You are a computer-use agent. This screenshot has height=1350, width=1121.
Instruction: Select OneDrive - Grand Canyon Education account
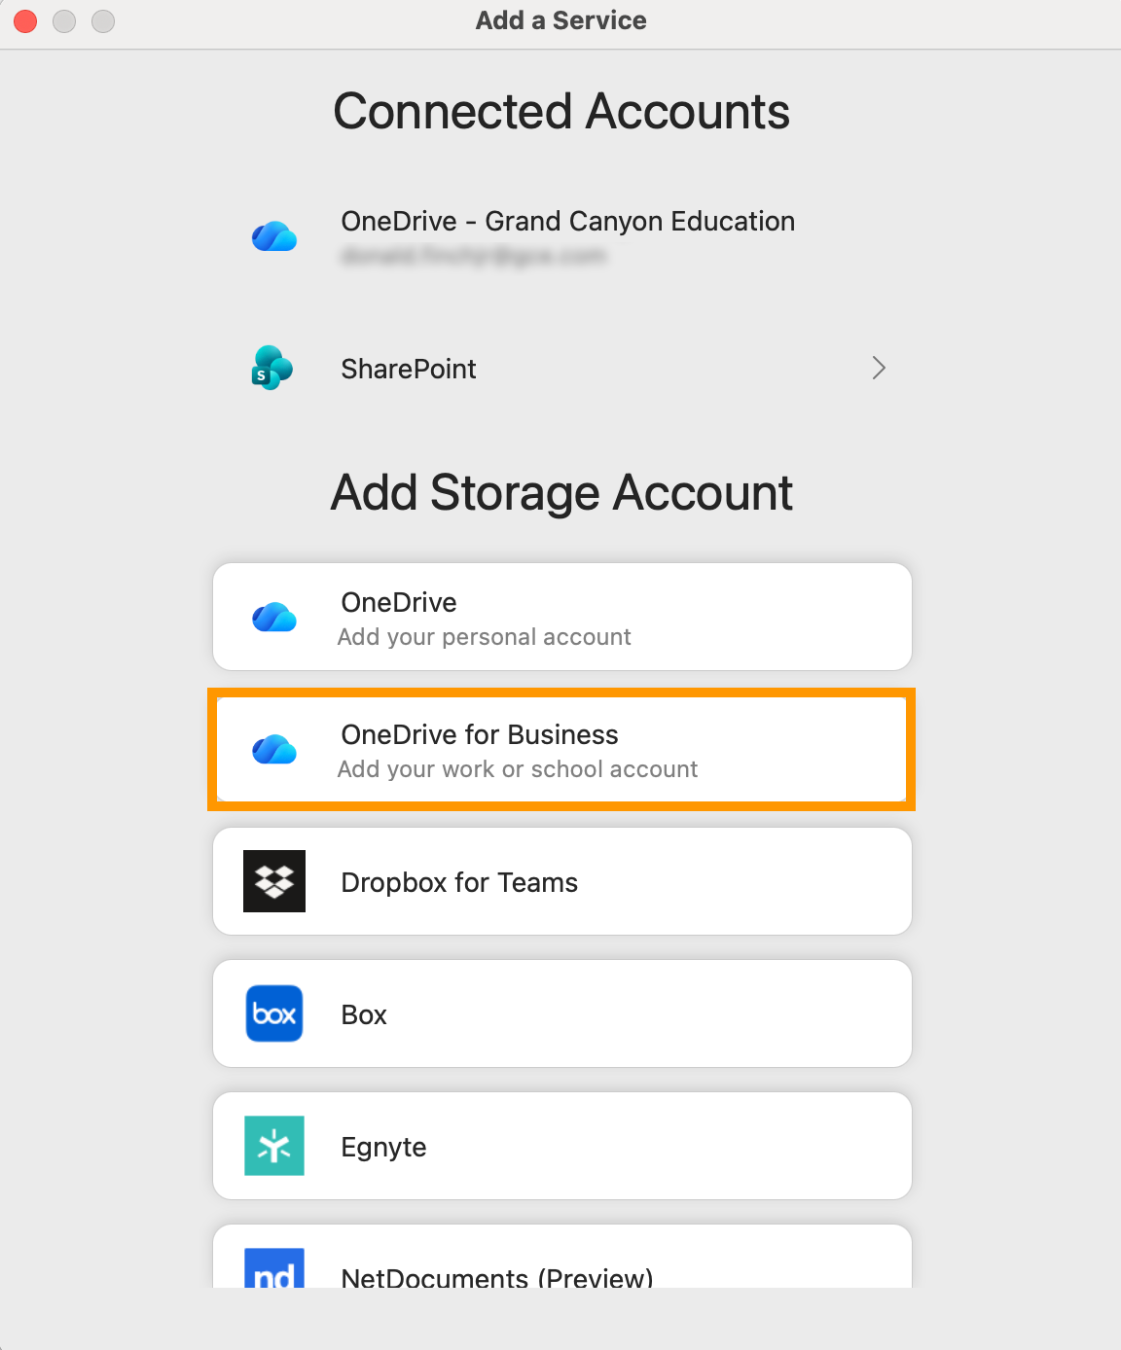pos(567,222)
